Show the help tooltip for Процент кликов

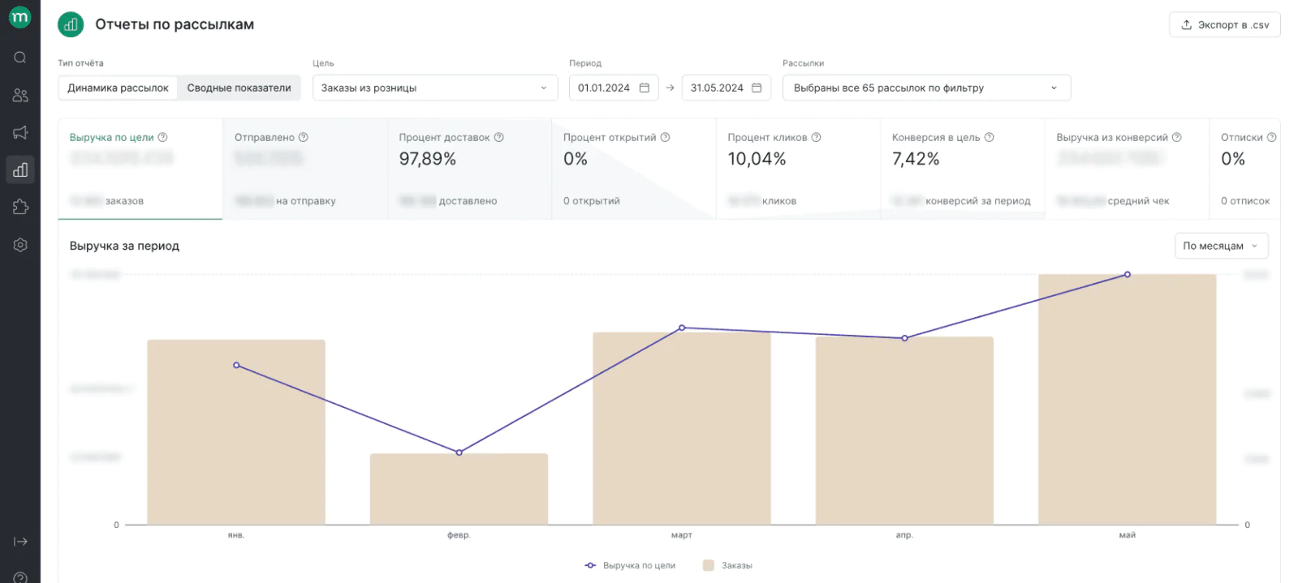point(817,137)
